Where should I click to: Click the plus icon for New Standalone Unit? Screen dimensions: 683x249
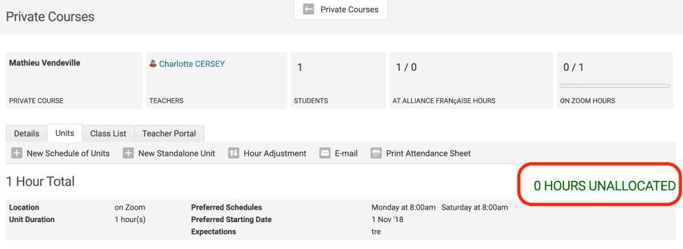click(128, 153)
